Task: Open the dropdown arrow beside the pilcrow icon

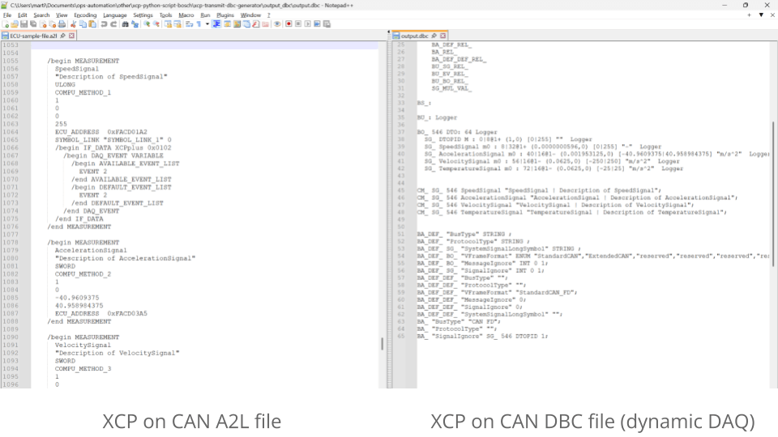Action: point(207,23)
